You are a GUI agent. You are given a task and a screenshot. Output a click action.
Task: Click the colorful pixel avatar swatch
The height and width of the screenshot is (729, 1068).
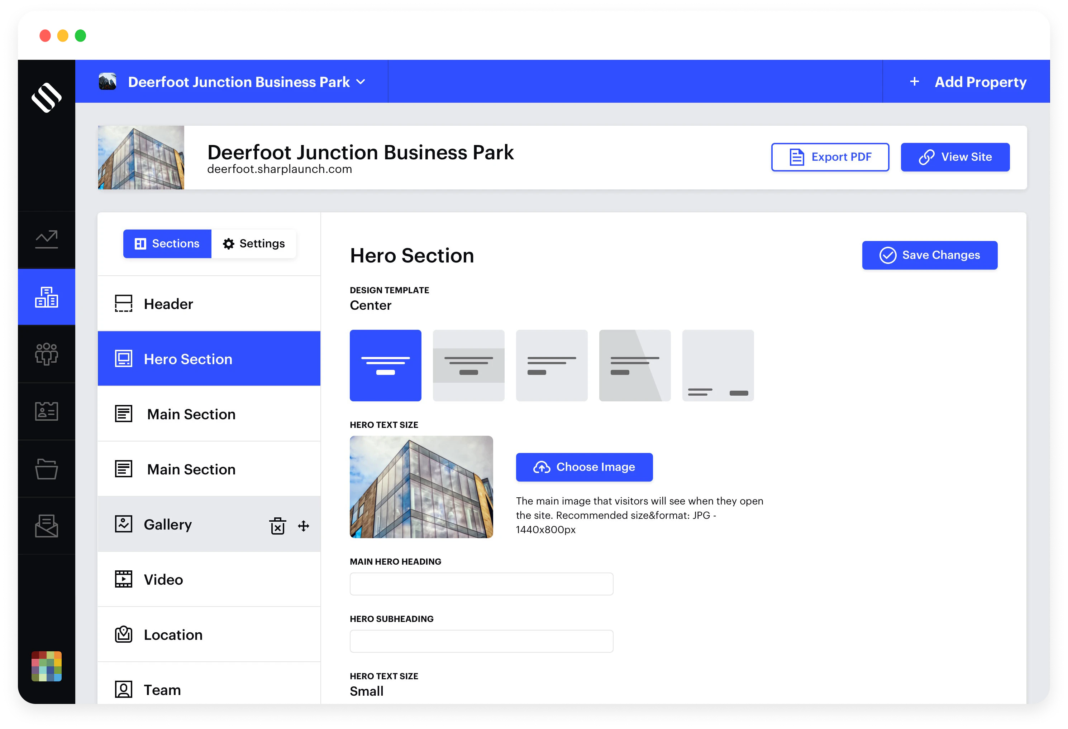(47, 666)
